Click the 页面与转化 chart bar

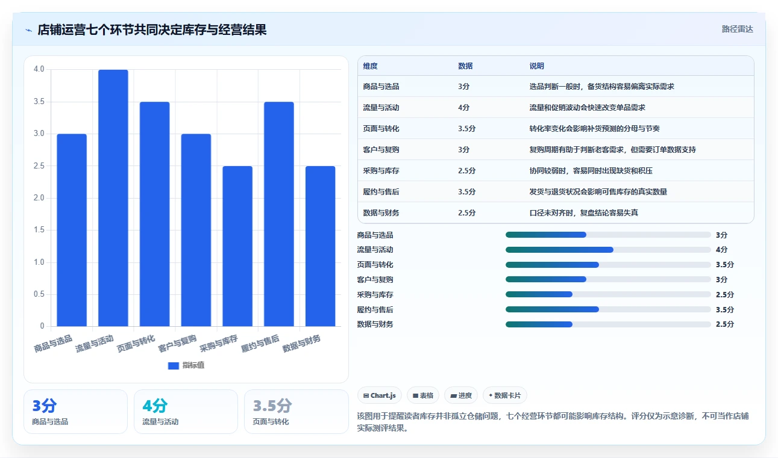click(x=154, y=214)
